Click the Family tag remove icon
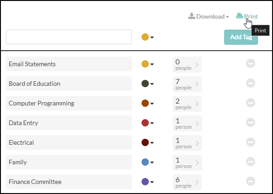 pos(251,162)
